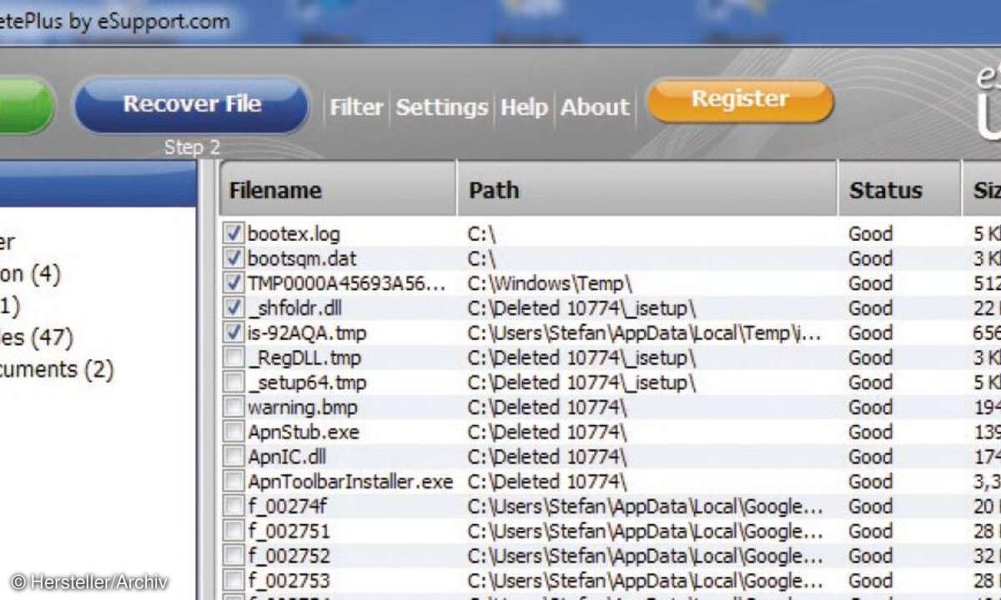Select the _setup64.tmp filename

[x=306, y=383]
